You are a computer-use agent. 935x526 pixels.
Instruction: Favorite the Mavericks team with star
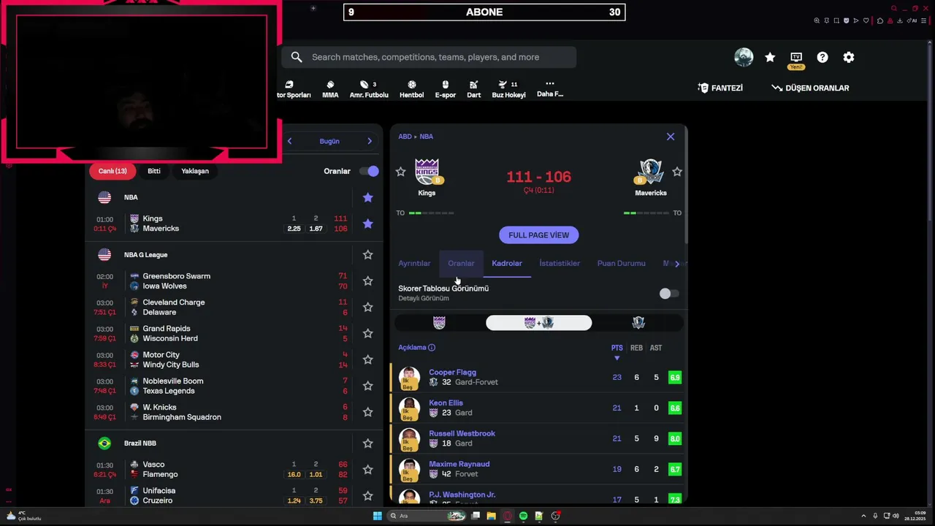coord(677,172)
